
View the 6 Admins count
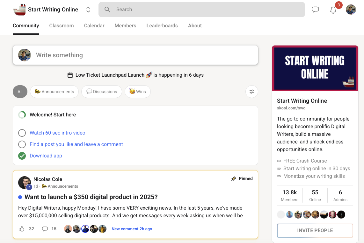pos(340,196)
